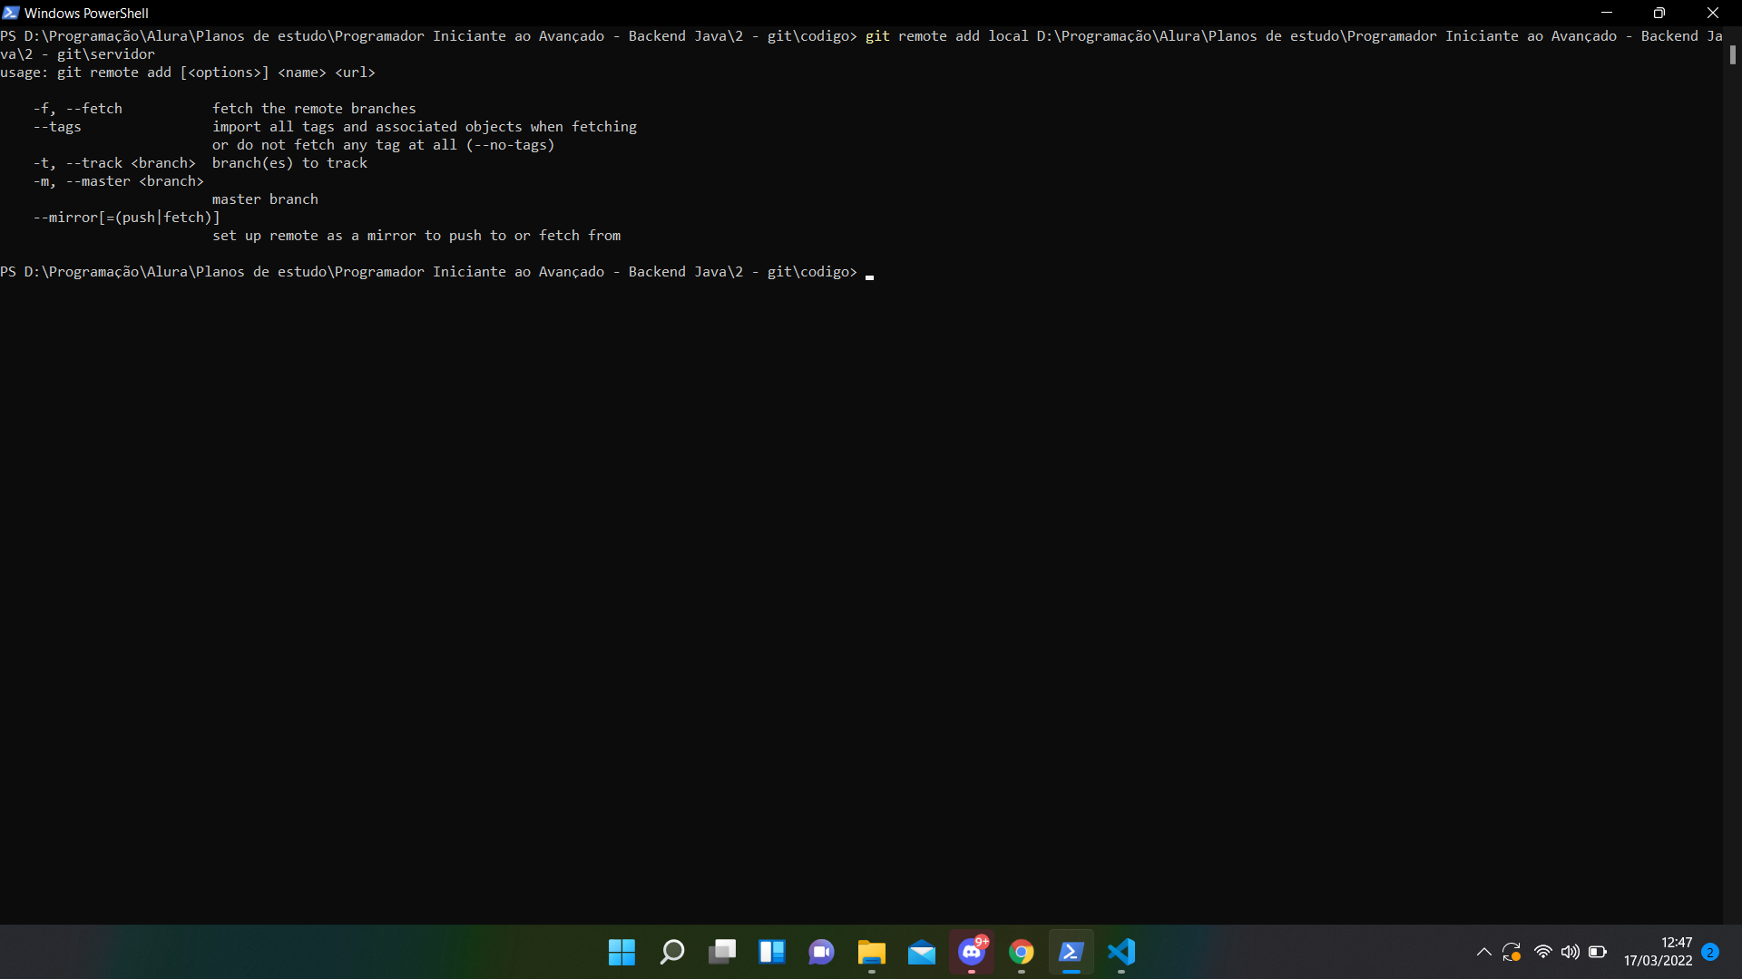
Task: Click the battery status icon
Action: [x=1598, y=952]
